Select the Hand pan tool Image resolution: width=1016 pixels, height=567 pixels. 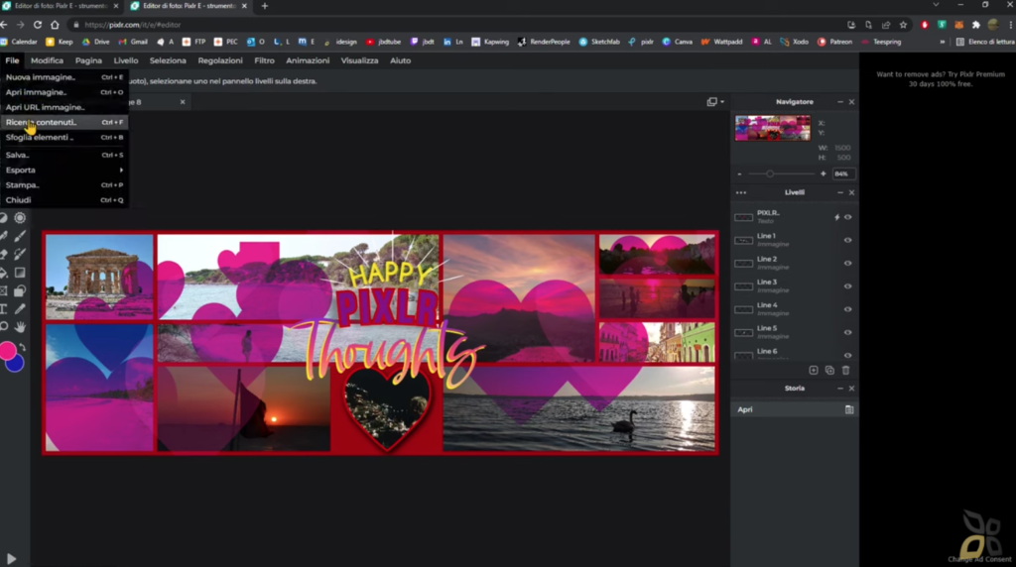point(20,327)
